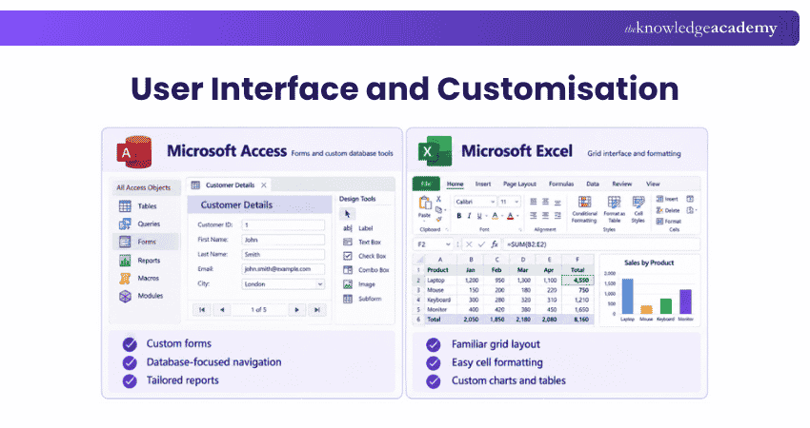Viewport: 810px width, 428px height.
Task: Open the red font color dropdown arrow
Action: pyautogui.click(x=517, y=216)
